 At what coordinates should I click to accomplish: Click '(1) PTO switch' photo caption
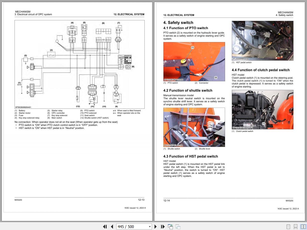171,83
